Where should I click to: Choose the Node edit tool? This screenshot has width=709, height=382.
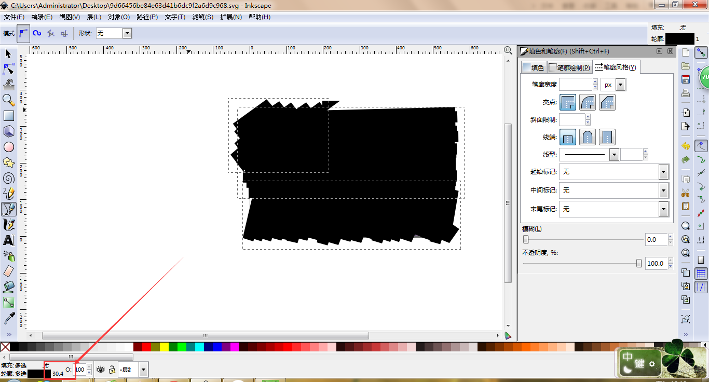pyautogui.click(x=9, y=69)
